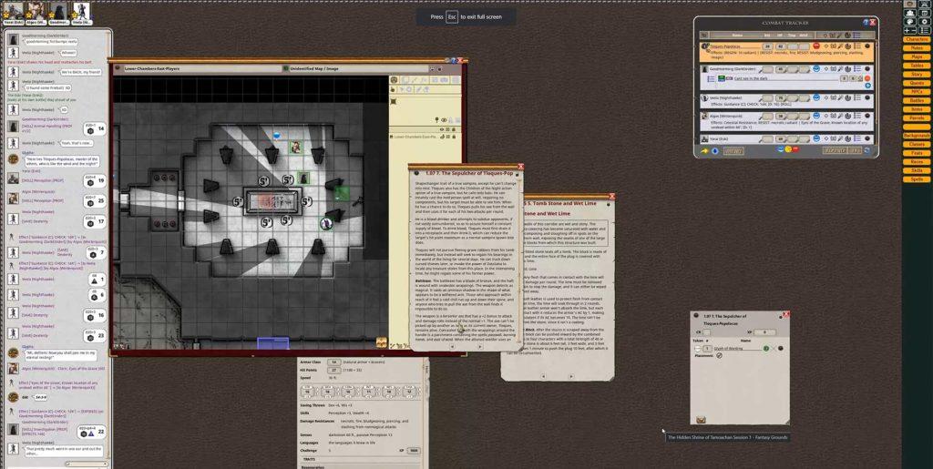Open the Characters sidebar button
933x469 pixels.
pos(917,39)
